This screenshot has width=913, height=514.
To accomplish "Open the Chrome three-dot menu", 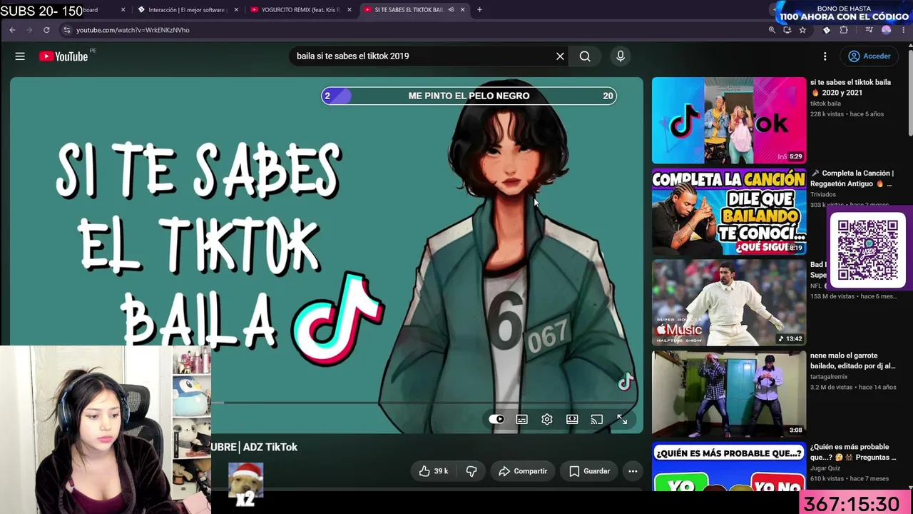I will 904,30.
